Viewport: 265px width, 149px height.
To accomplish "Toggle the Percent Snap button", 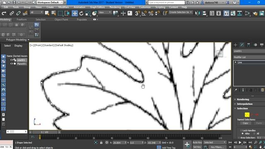I will pyautogui.click(x=151, y=13).
